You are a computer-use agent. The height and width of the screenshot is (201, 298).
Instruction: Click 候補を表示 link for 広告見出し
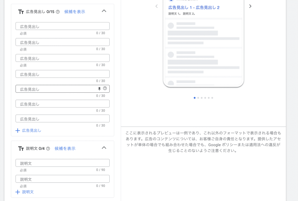[x=74, y=12]
